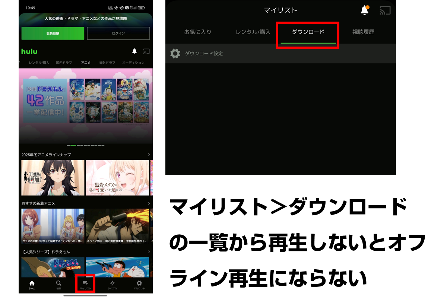Open クラスの大嫌いな女子と結婚することになった thumbnail
This screenshot has height=298, width=447.
[53, 226]
